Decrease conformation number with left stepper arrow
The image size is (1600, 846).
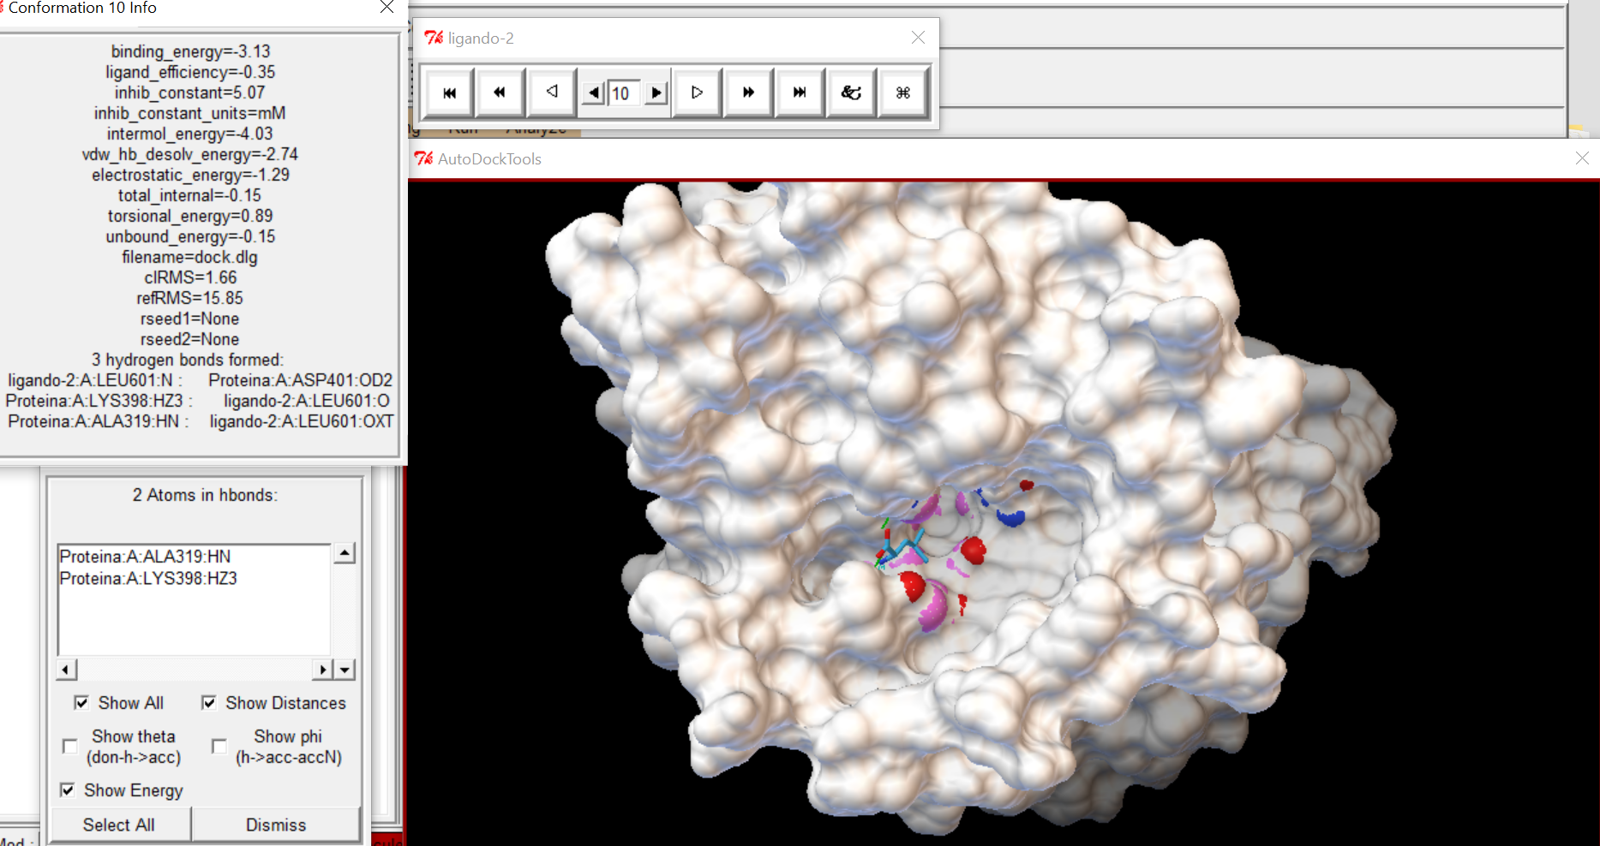(593, 92)
